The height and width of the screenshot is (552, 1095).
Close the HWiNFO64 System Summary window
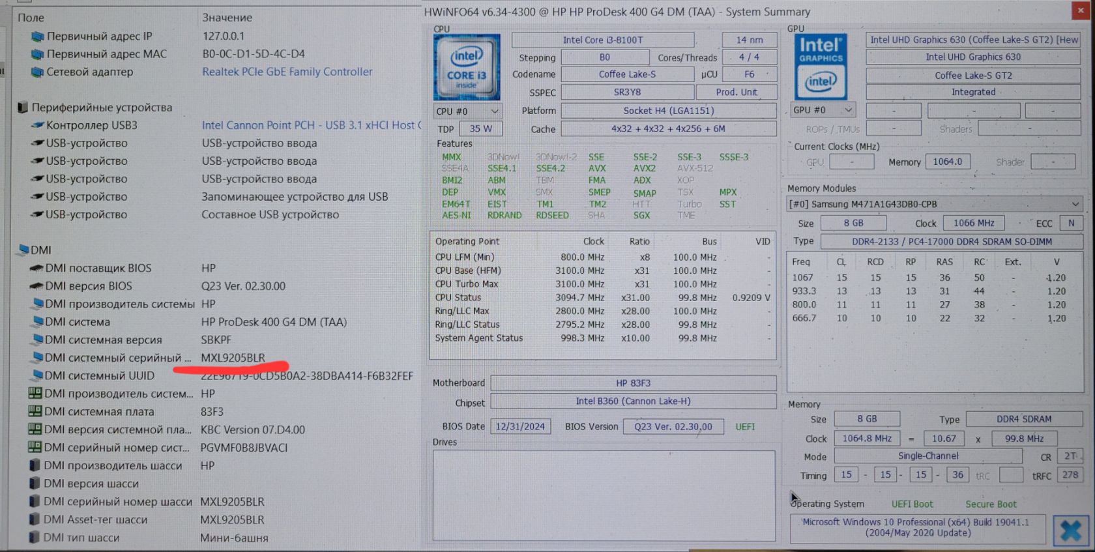pyautogui.click(x=1080, y=10)
